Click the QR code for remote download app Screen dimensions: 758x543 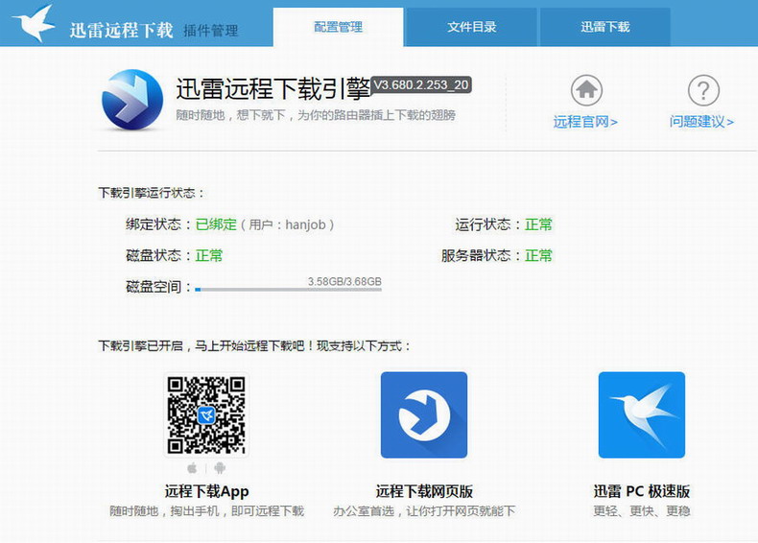(206, 414)
